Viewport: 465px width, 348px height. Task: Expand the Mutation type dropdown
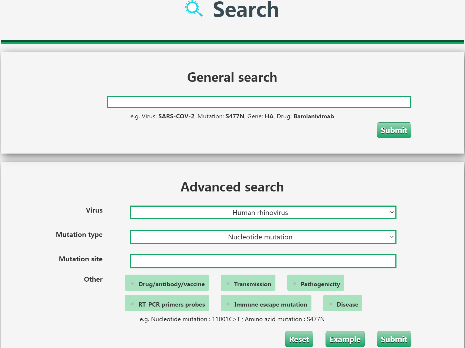[x=263, y=237]
